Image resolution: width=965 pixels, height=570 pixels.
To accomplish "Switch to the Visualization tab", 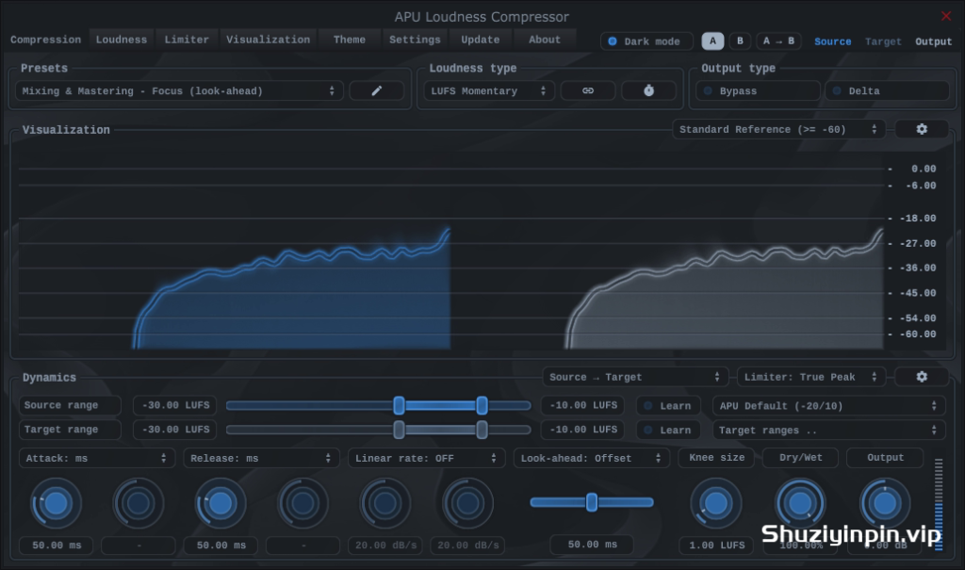I will [269, 40].
